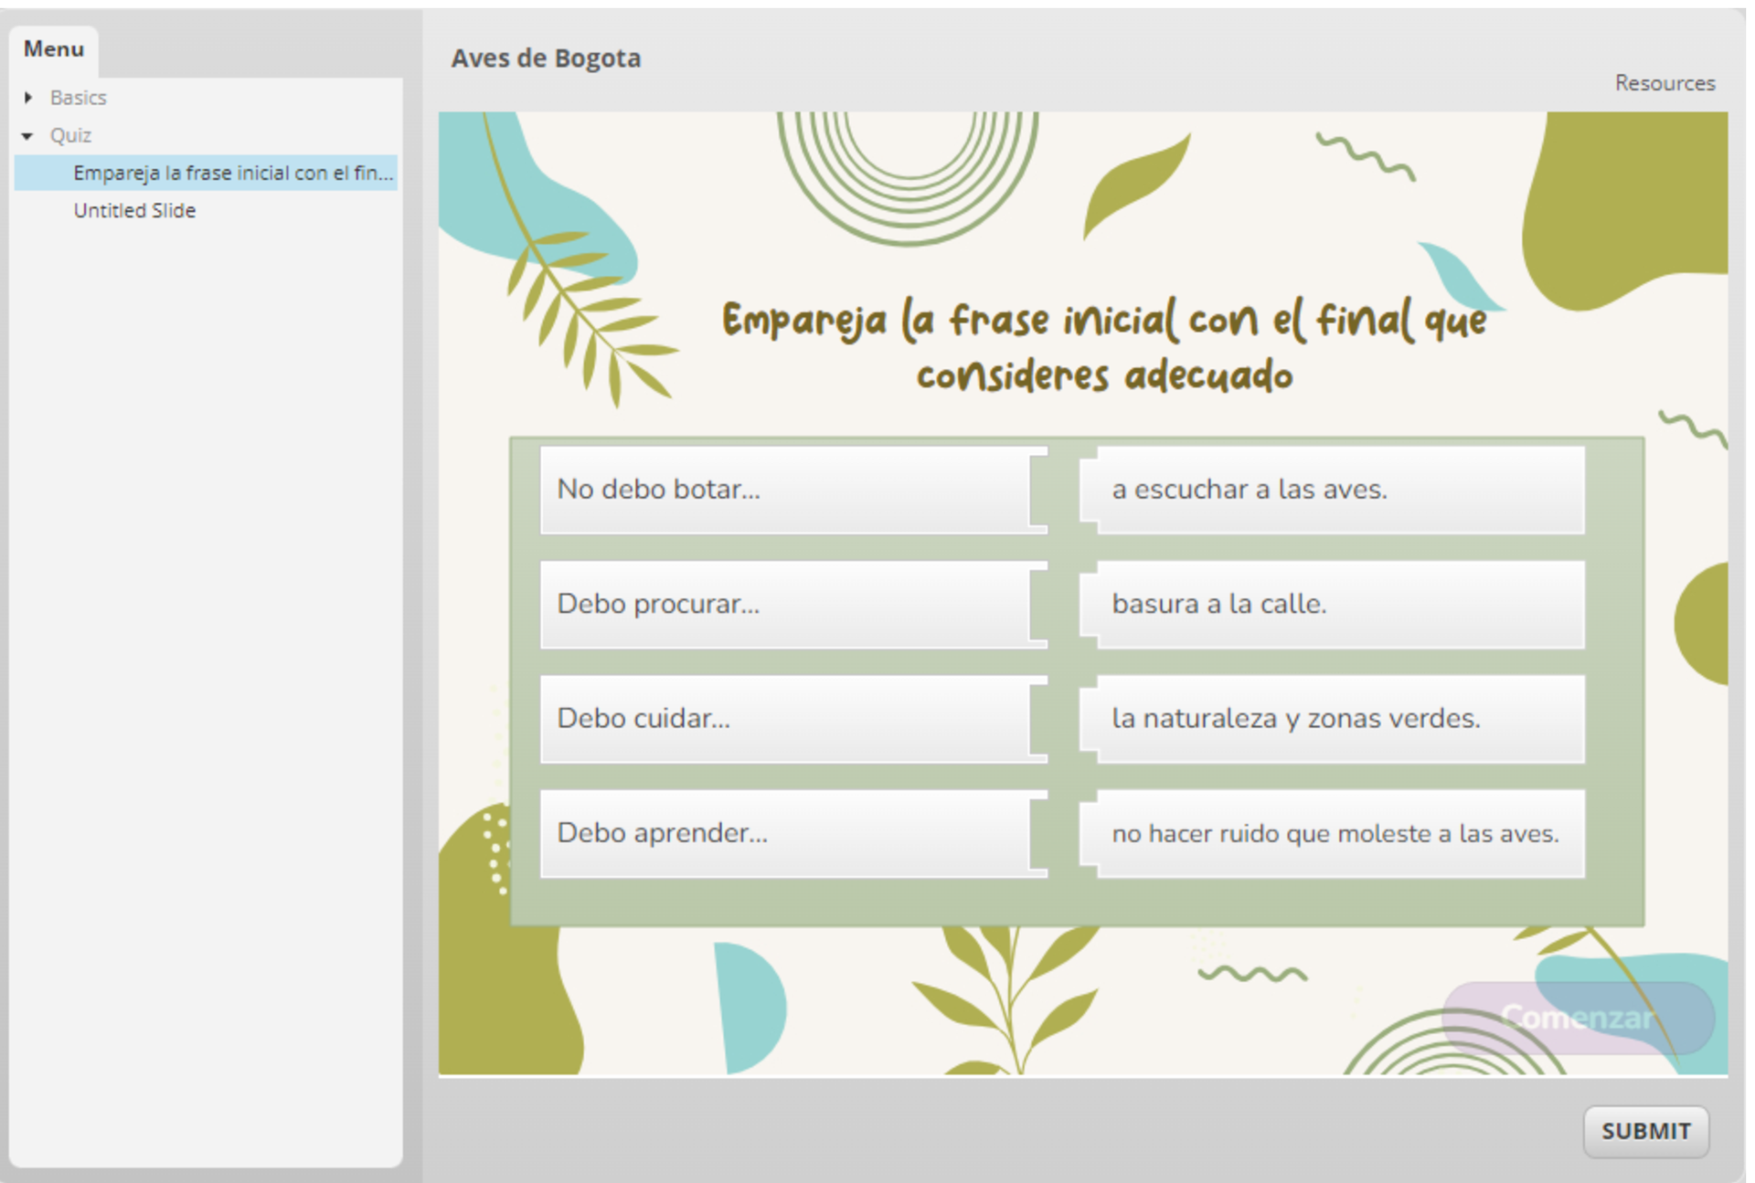Open the Resources link
The image size is (1755, 1183).
click(1664, 83)
